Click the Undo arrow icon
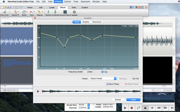This screenshot has height=112, width=180. click(19, 7)
